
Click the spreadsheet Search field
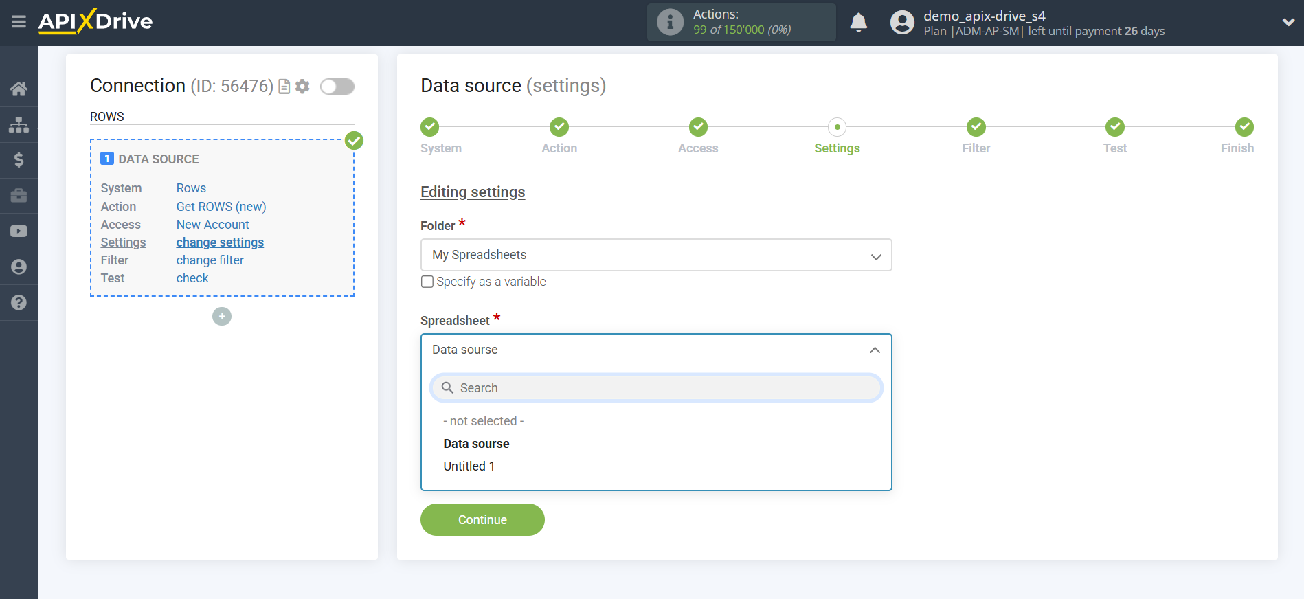click(x=656, y=388)
